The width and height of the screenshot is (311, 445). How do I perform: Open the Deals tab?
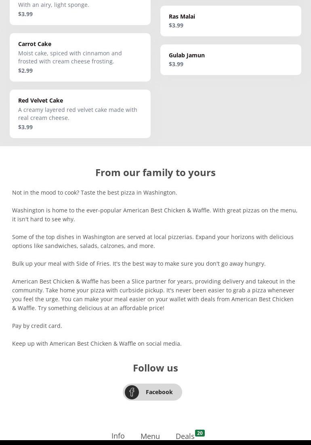[185, 436]
